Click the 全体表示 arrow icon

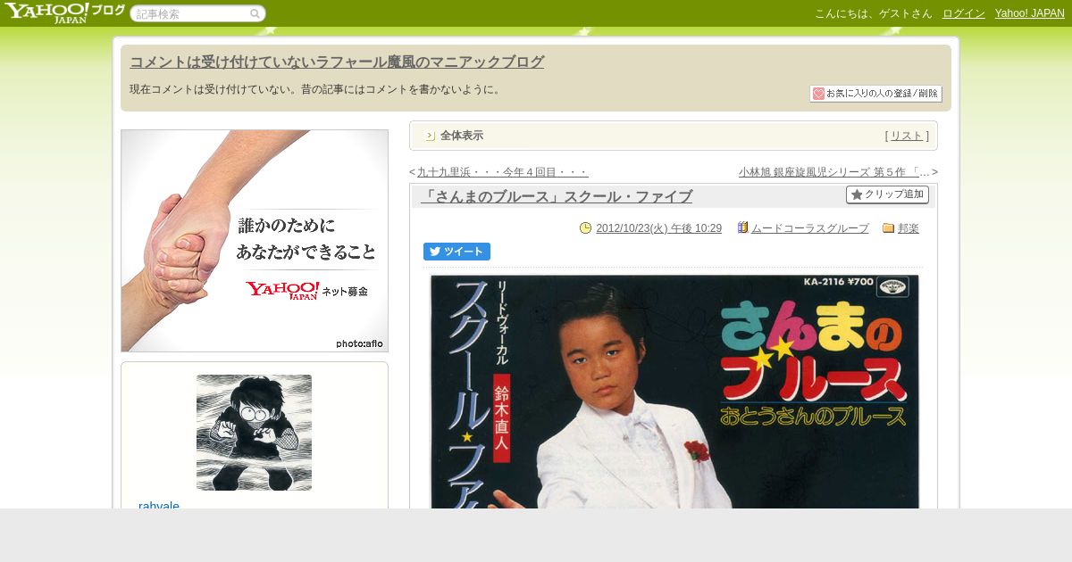coord(430,136)
